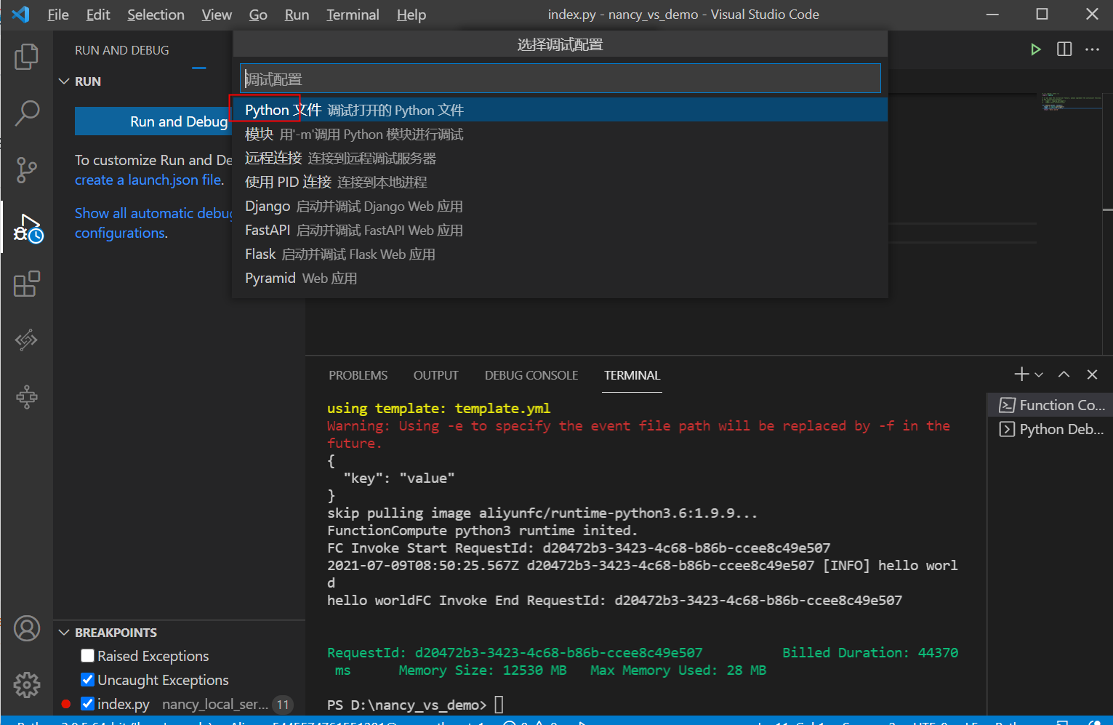The height and width of the screenshot is (725, 1113).
Task: Choose the Pyramid debug configuration
Action: pos(560,278)
